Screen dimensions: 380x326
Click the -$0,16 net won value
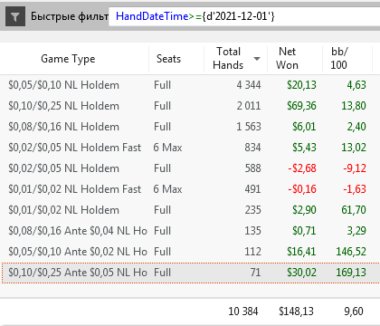[302, 189]
